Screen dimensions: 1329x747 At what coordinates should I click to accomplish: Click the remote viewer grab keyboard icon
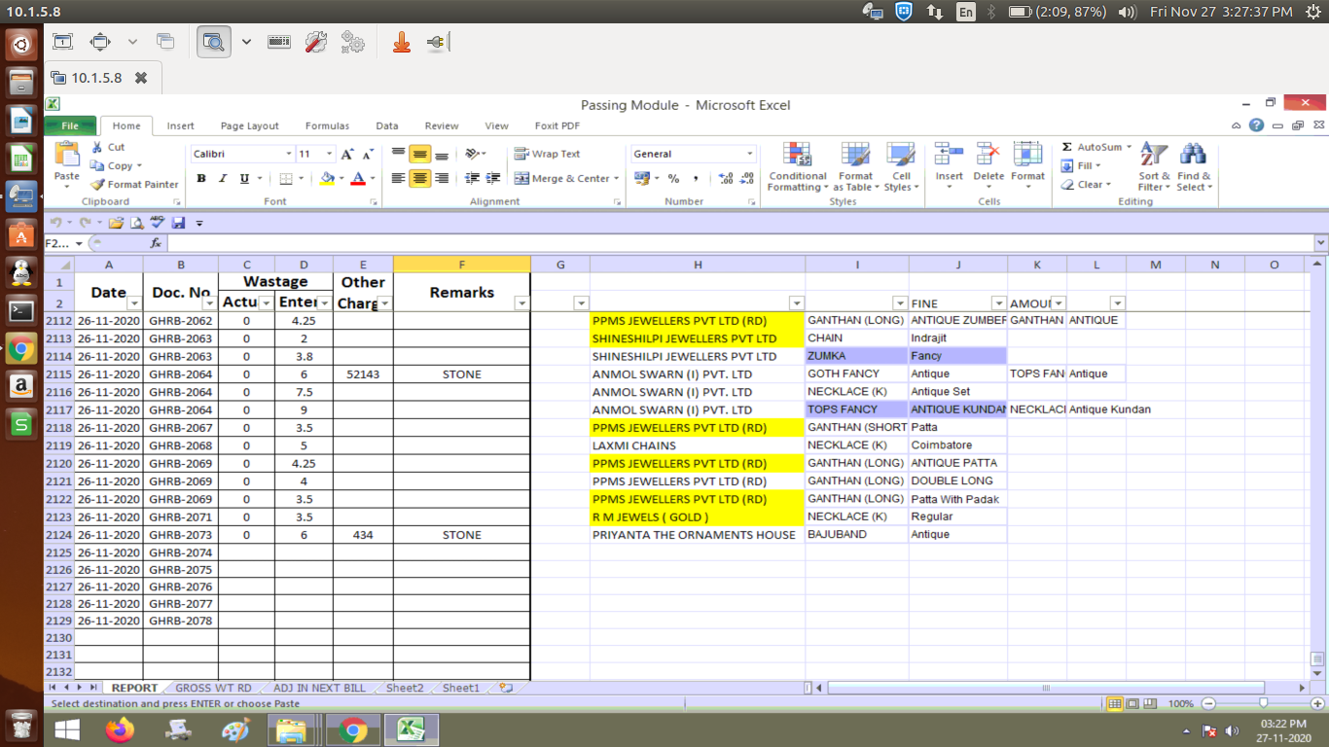click(278, 42)
